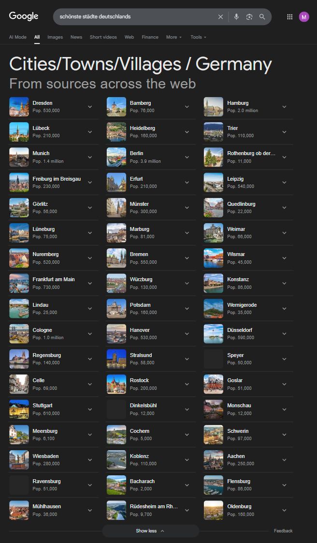317x543 pixels.
Task: Switch to the AI Mode tab
Action: pyautogui.click(x=18, y=37)
